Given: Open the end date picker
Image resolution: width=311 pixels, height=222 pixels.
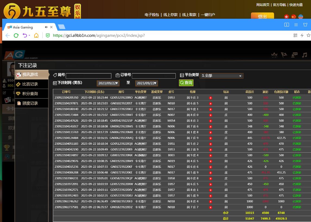Looking at the screenshot, I should point(146,83).
